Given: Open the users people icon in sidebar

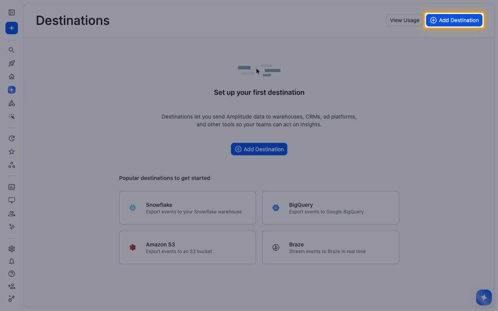Looking at the screenshot, I should pos(12,213).
